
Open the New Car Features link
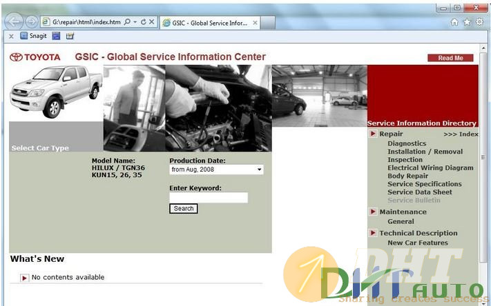pos(417,243)
